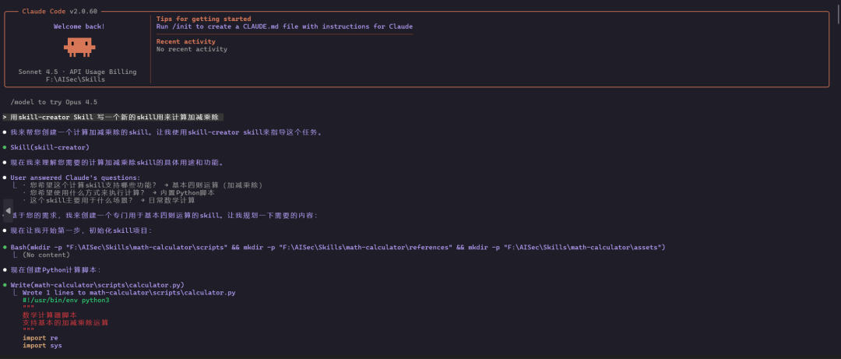Click the "import re" code line
The height and width of the screenshot is (359, 841).
point(40,338)
